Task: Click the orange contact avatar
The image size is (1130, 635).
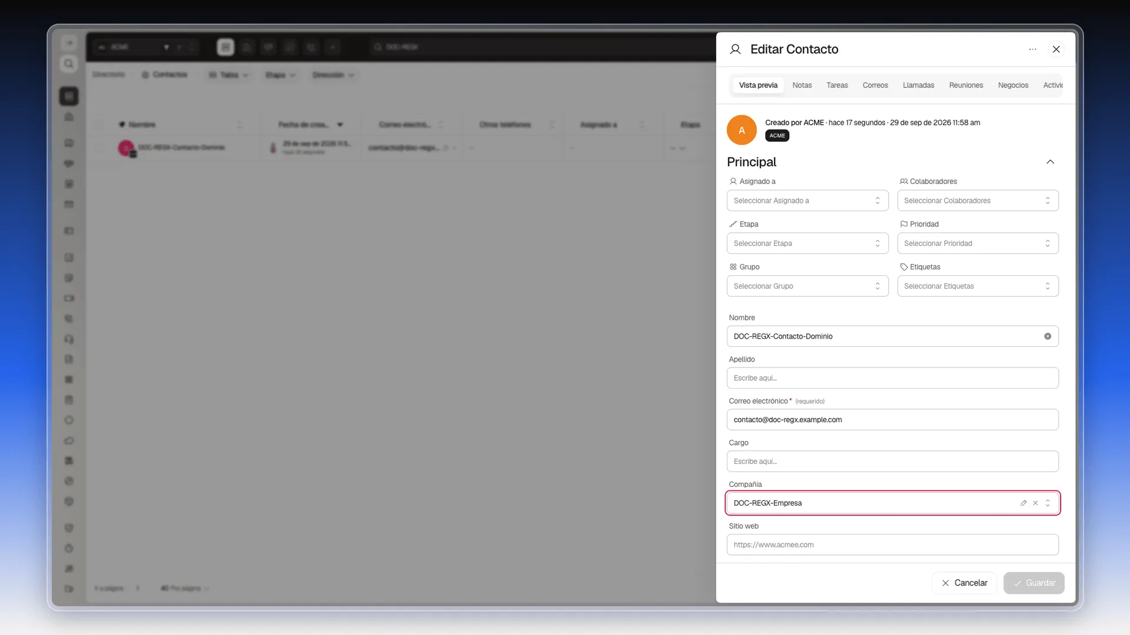Action: point(742,130)
